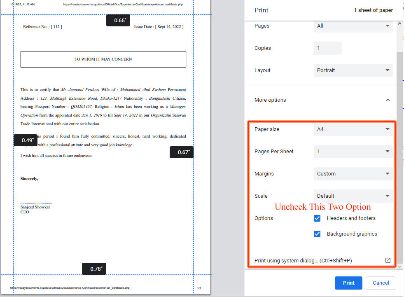Click the footer URL text in preview
Viewport: 404px width, 297px height.
[70, 288]
